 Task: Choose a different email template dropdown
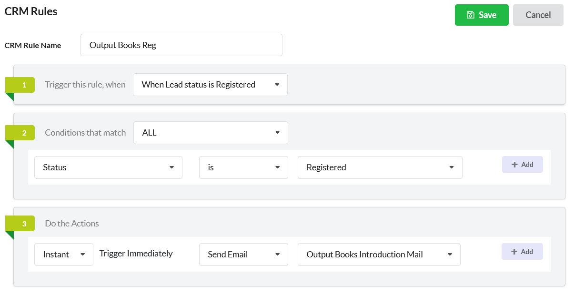tap(379, 255)
